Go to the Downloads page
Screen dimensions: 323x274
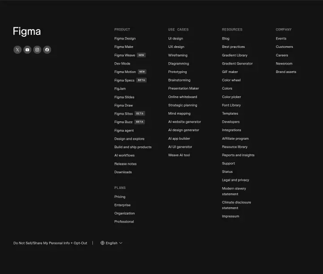pyautogui.click(x=123, y=172)
